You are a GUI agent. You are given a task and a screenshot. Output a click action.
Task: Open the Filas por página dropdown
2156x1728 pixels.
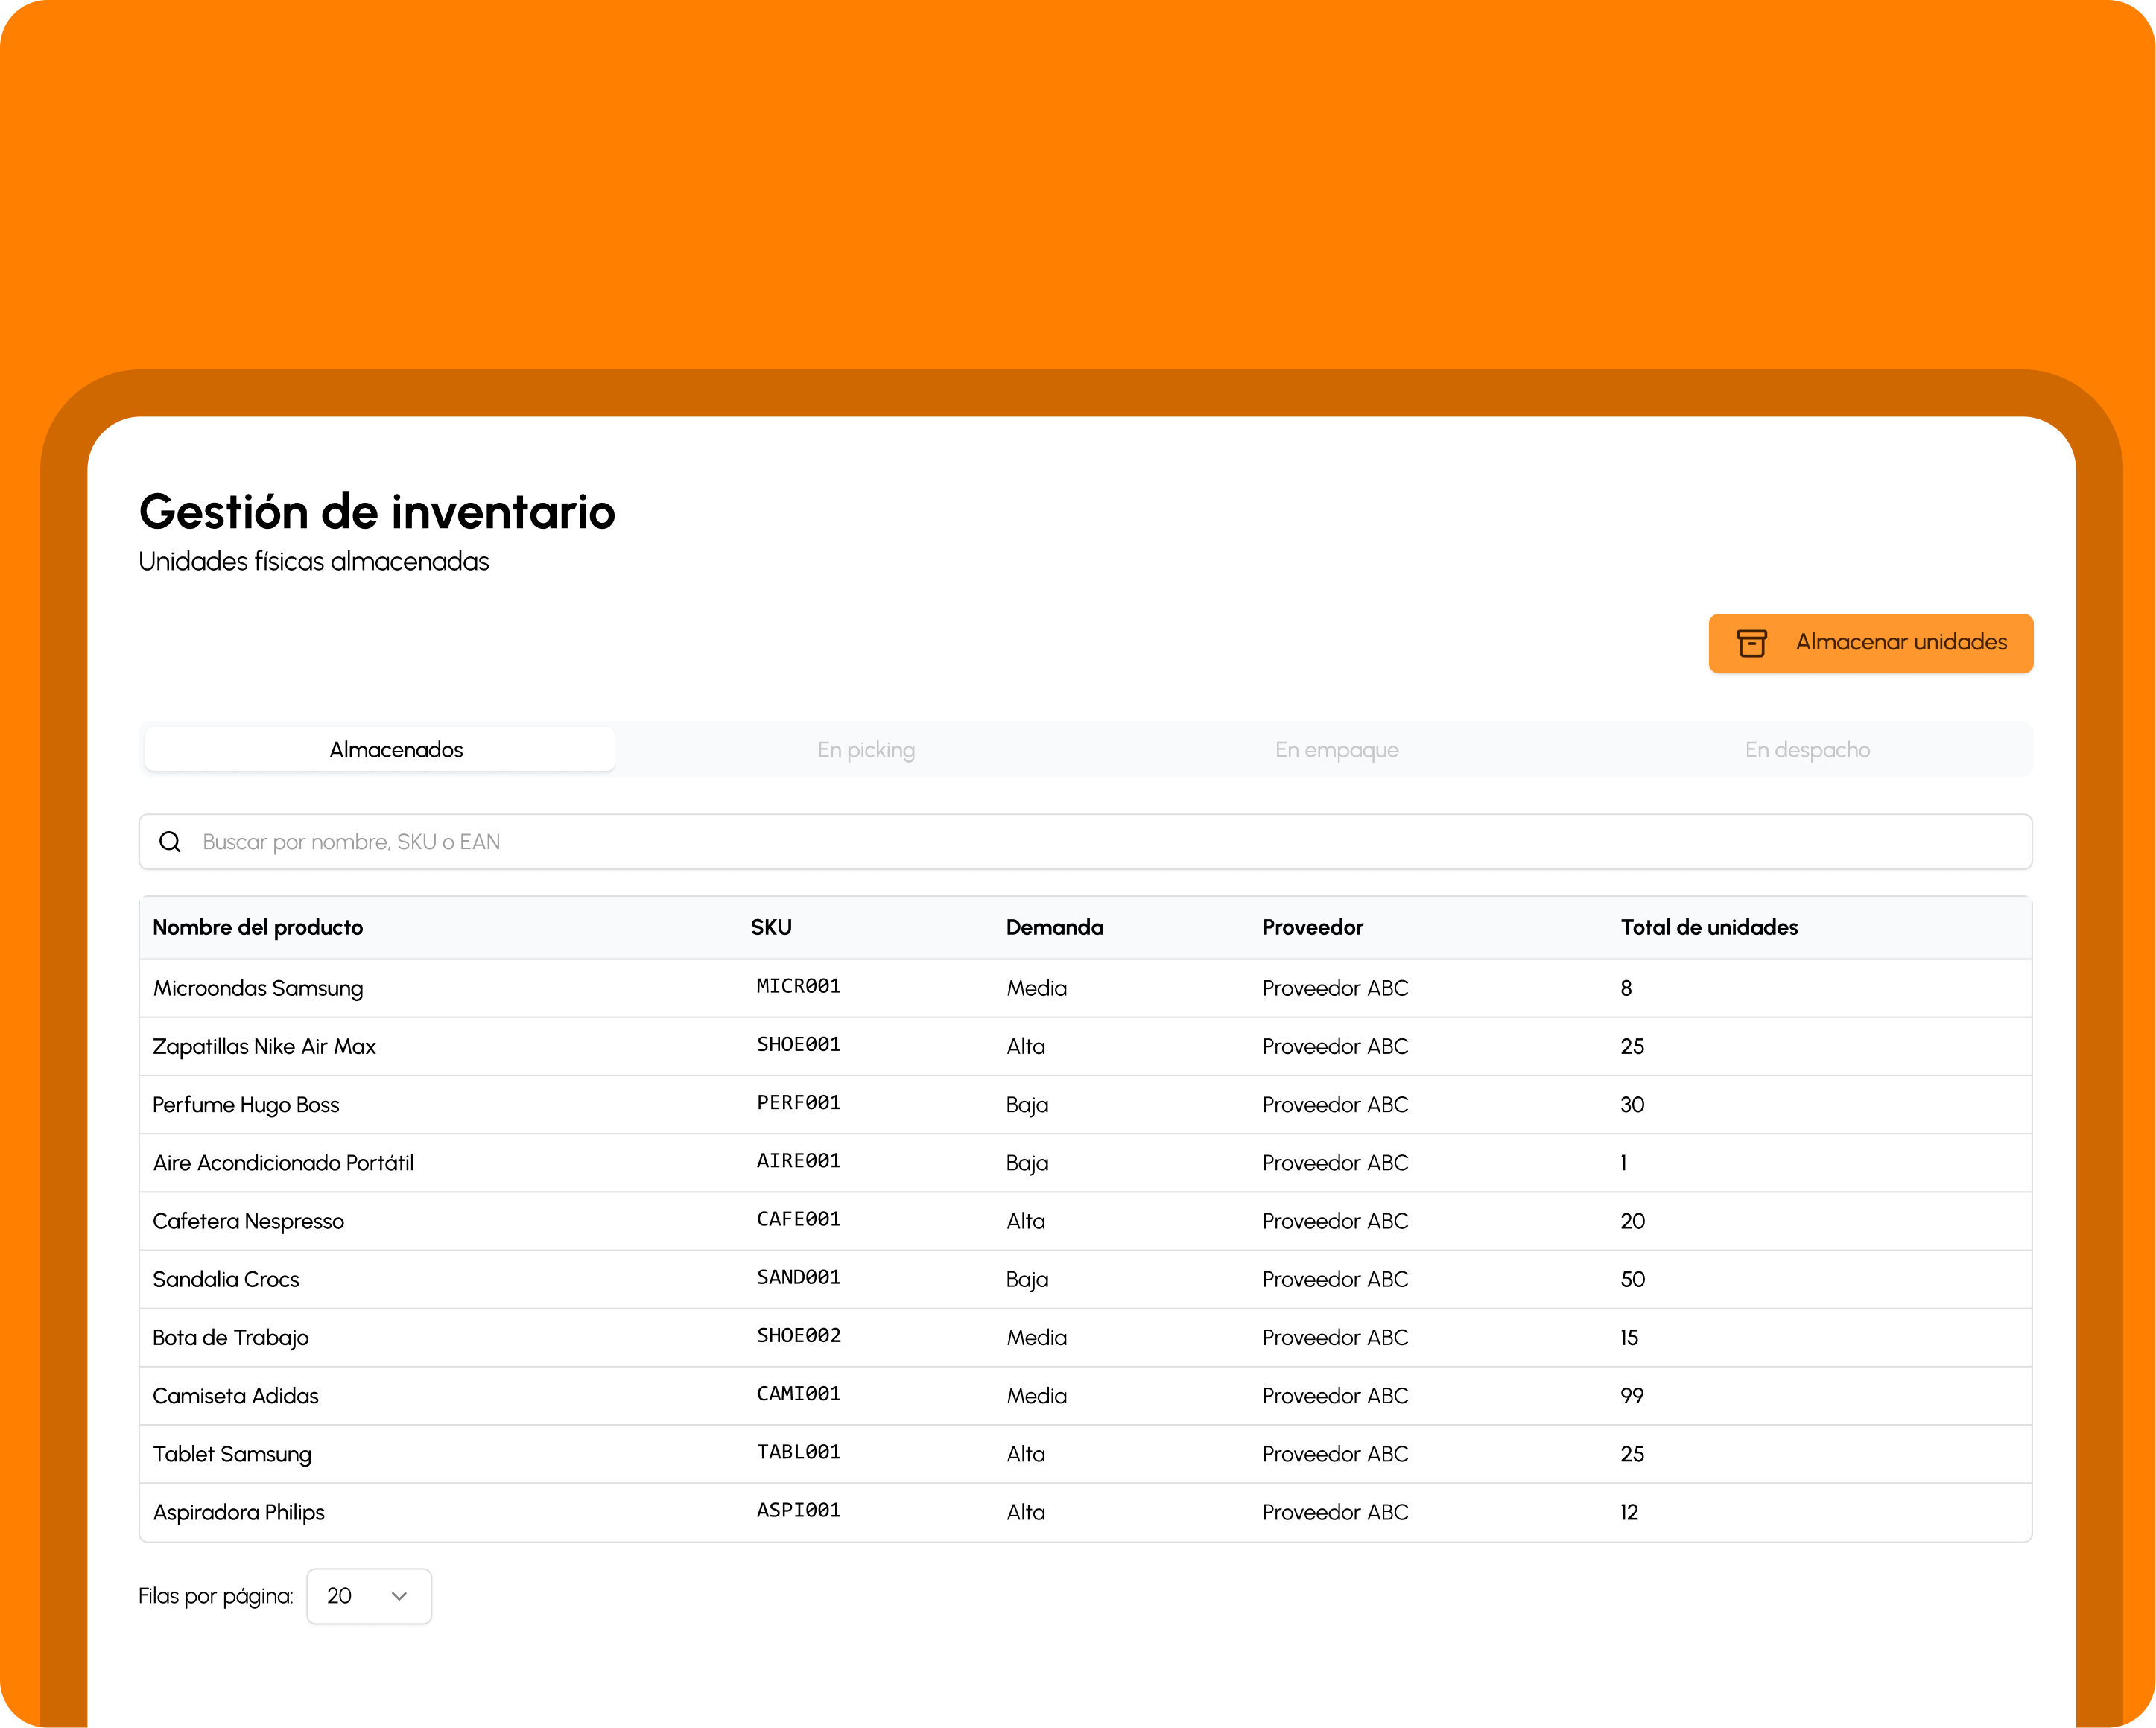coord(368,1596)
